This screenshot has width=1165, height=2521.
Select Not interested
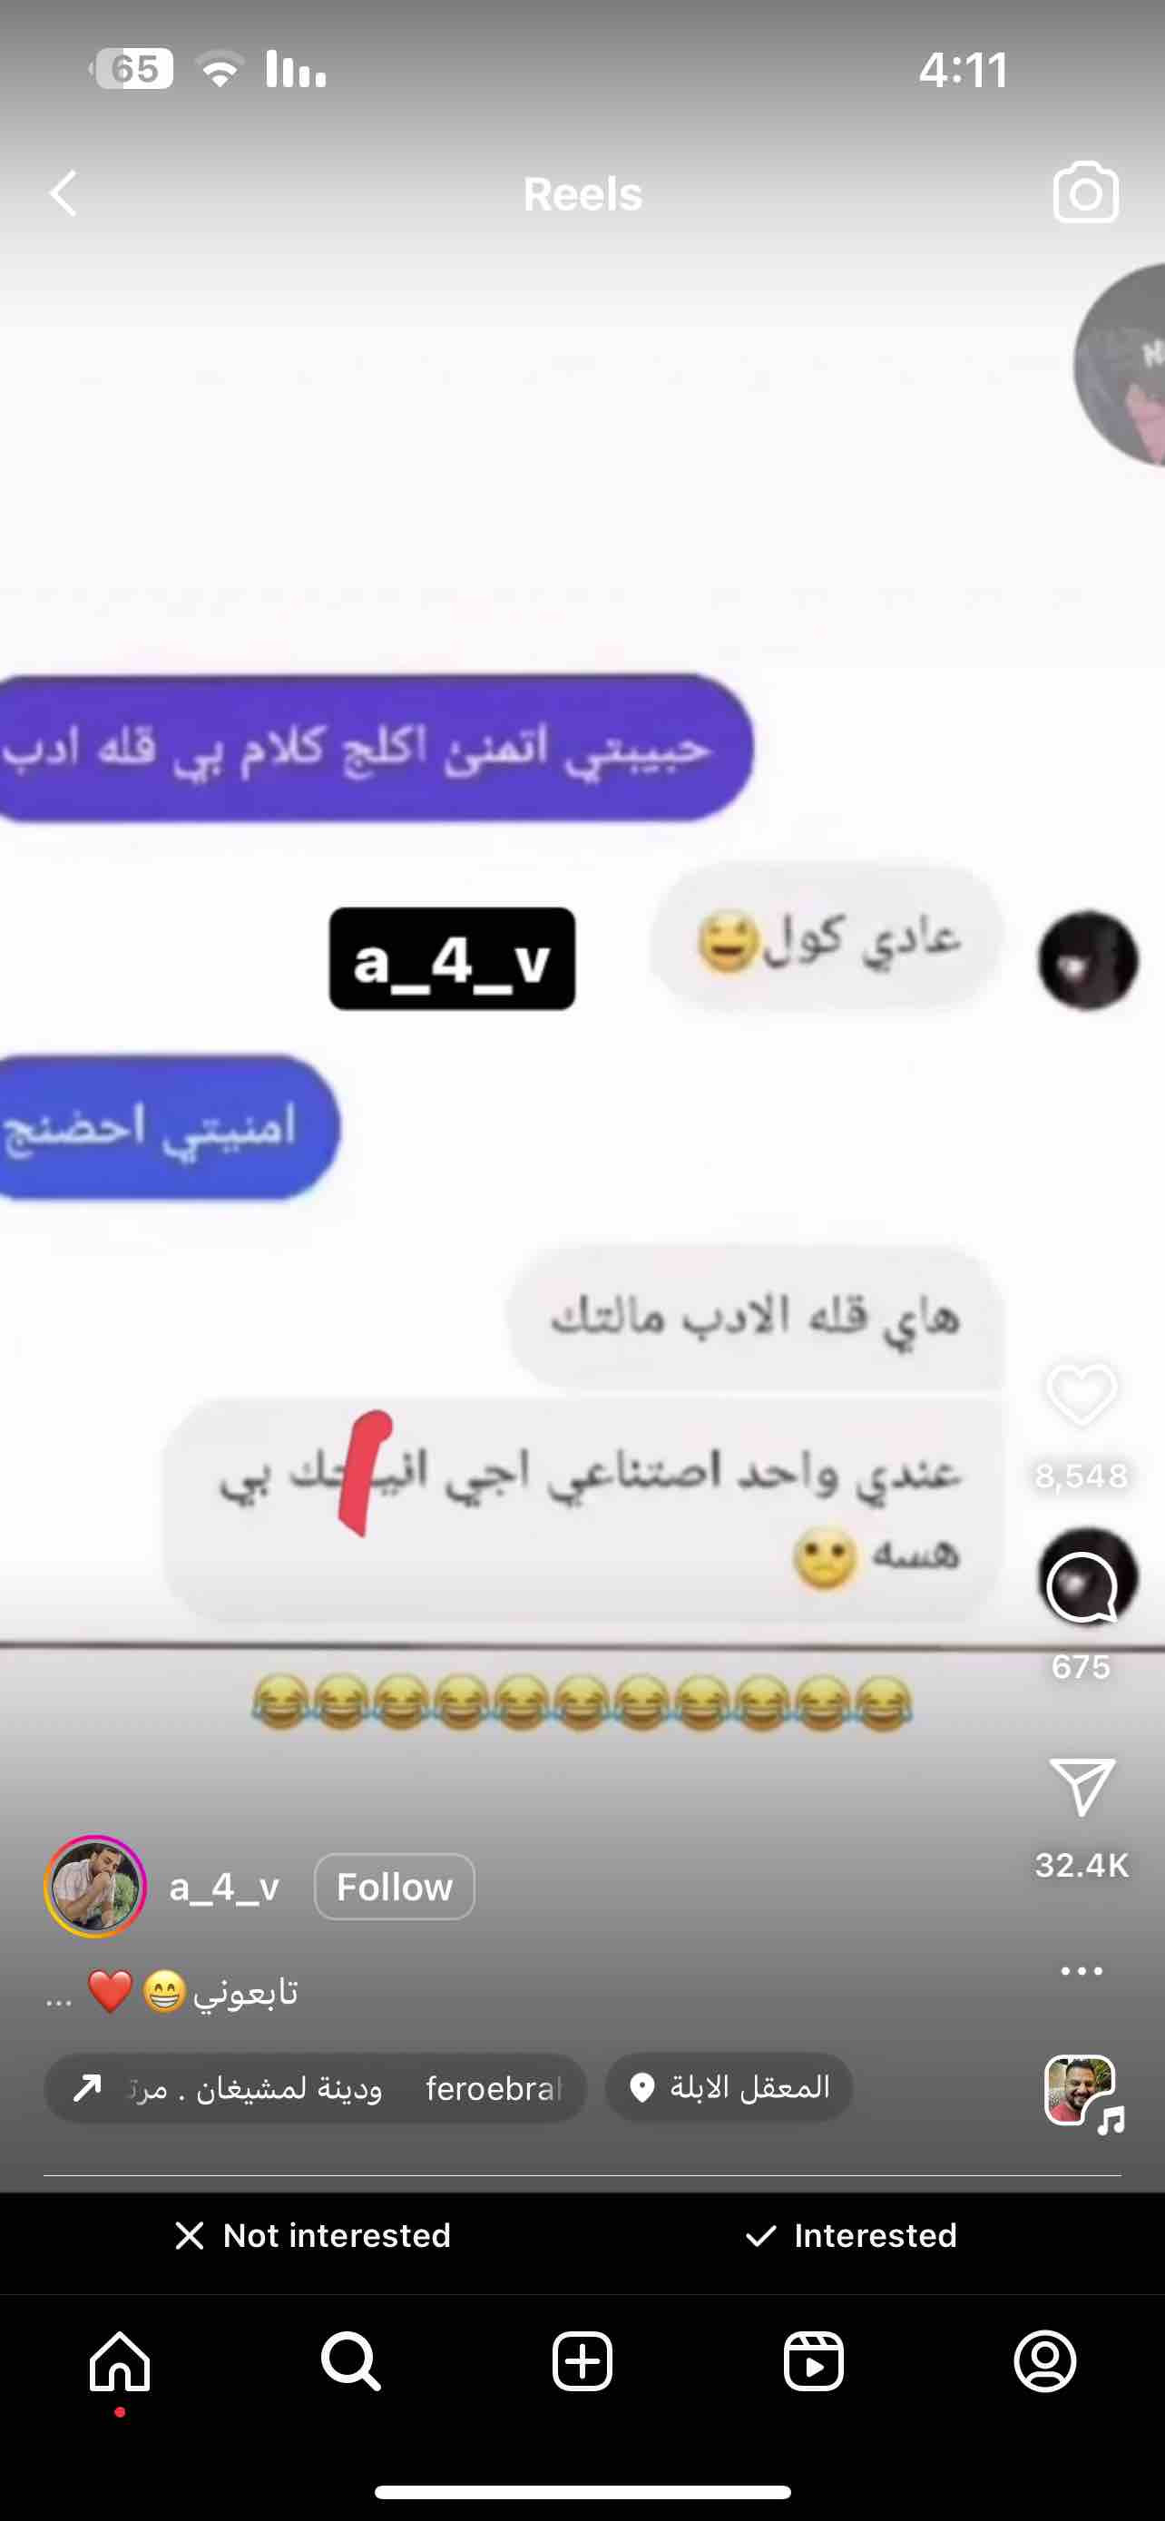pyautogui.click(x=312, y=2235)
